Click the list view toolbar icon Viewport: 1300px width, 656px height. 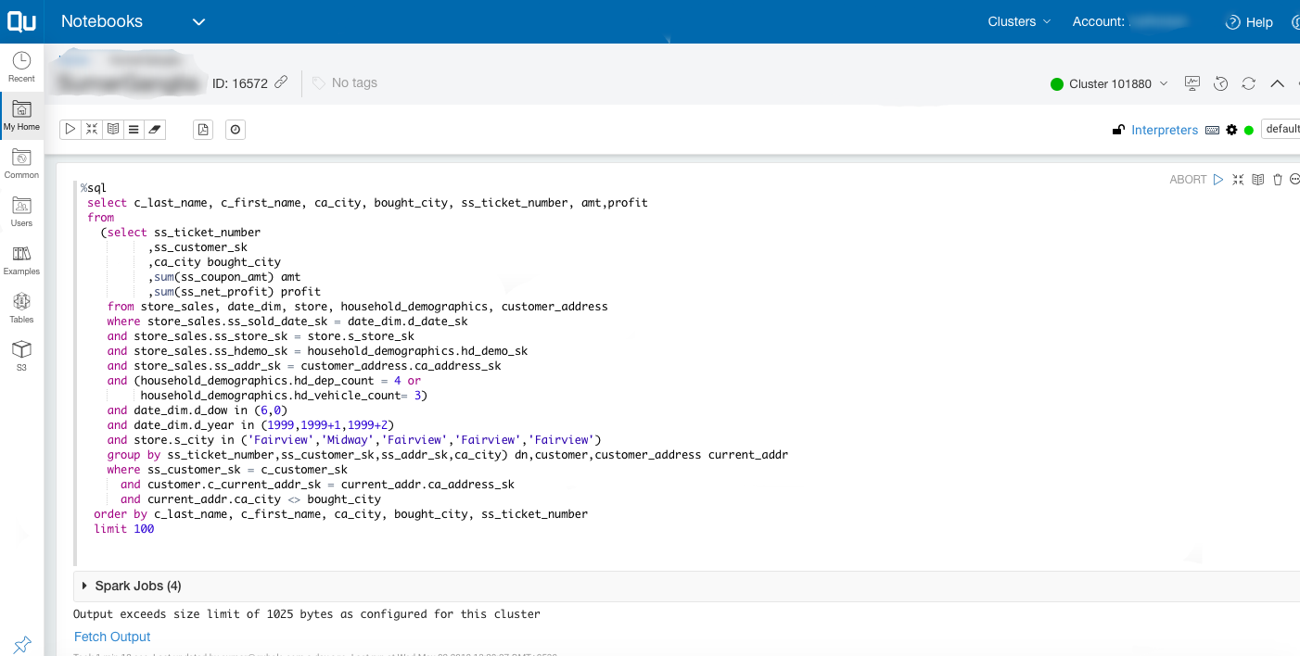(x=134, y=130)
